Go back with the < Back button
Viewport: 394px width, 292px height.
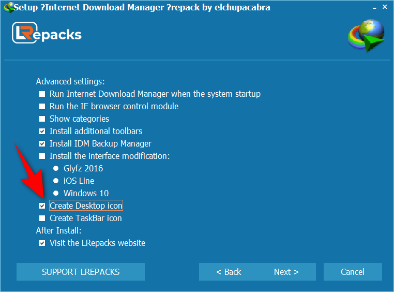click(x=229, y=272)
